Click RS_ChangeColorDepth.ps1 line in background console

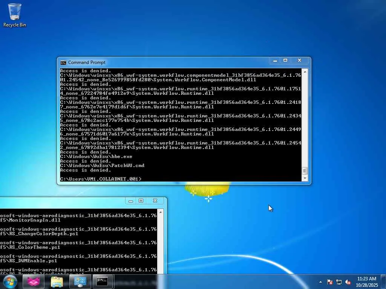pyautogui.click(x=39, y=234)
